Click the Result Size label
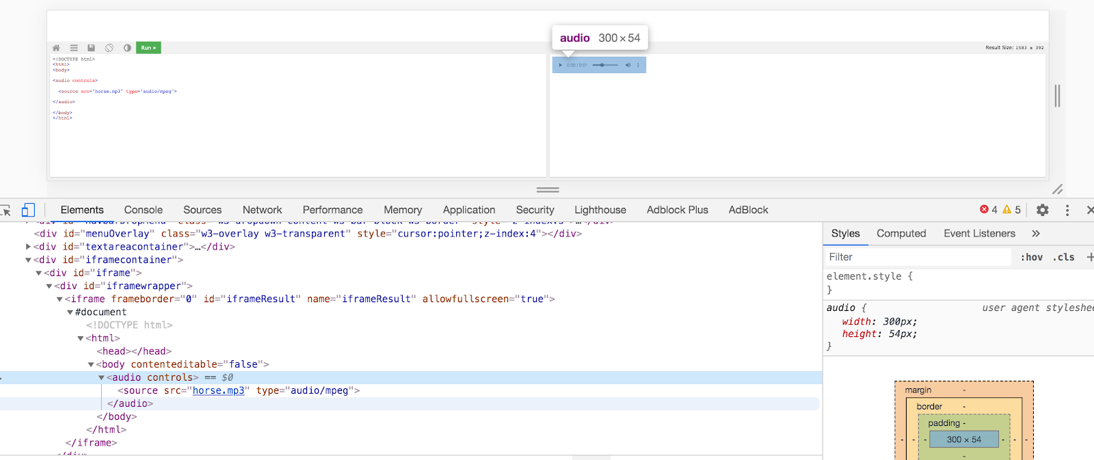Screen dimensions: 1094x460 pyautogui.click(x=1015, y=48)
